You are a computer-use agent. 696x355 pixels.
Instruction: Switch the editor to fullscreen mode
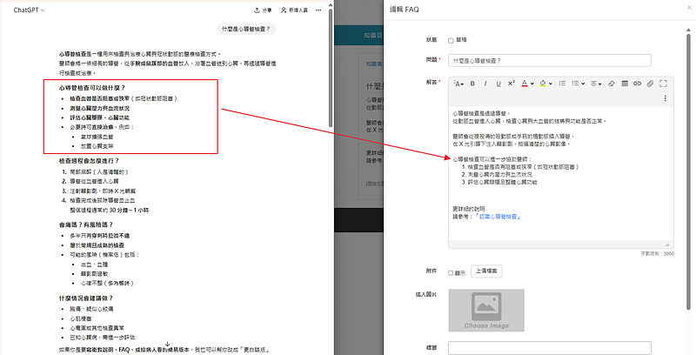click(x=663, y=84)
